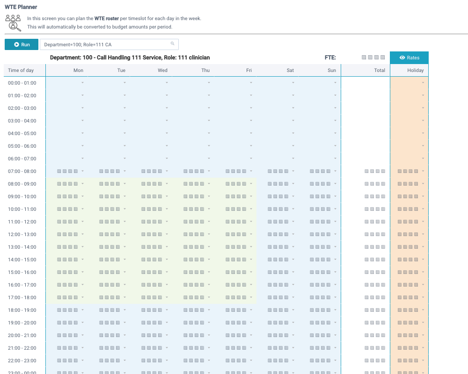
Task: Click a rate icon in the Holiday 08:00-09:00 cell
Action: [399, 184]
